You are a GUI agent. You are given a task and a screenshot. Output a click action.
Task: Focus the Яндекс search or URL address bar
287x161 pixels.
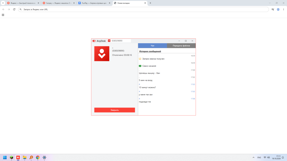click(143, 9)
